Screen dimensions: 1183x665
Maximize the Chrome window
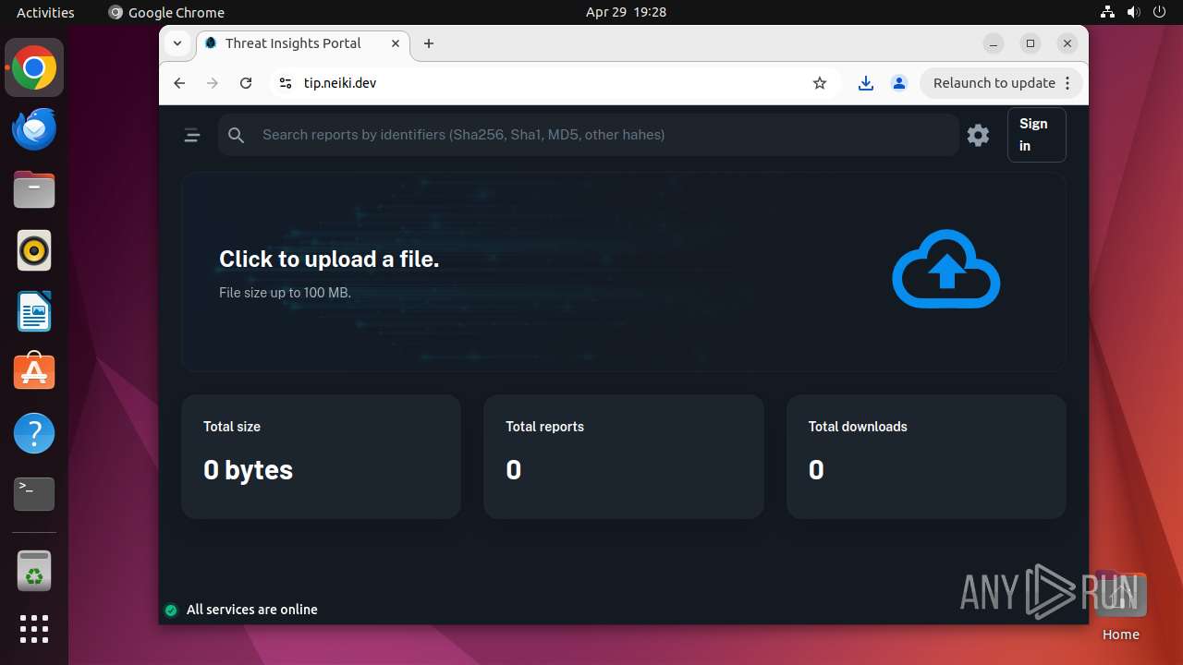(1031, 43)
